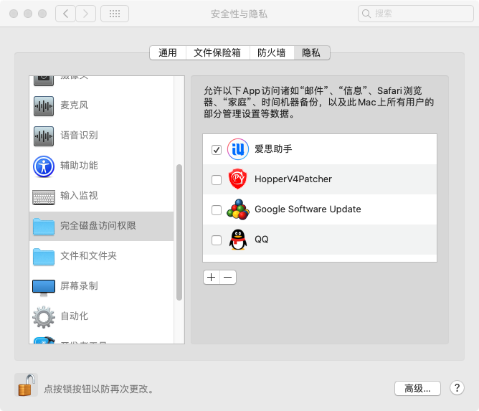This screenshot has width=479, height=411.
Task: Click the lock icon to prevent changes
Action: coord(26,386)
